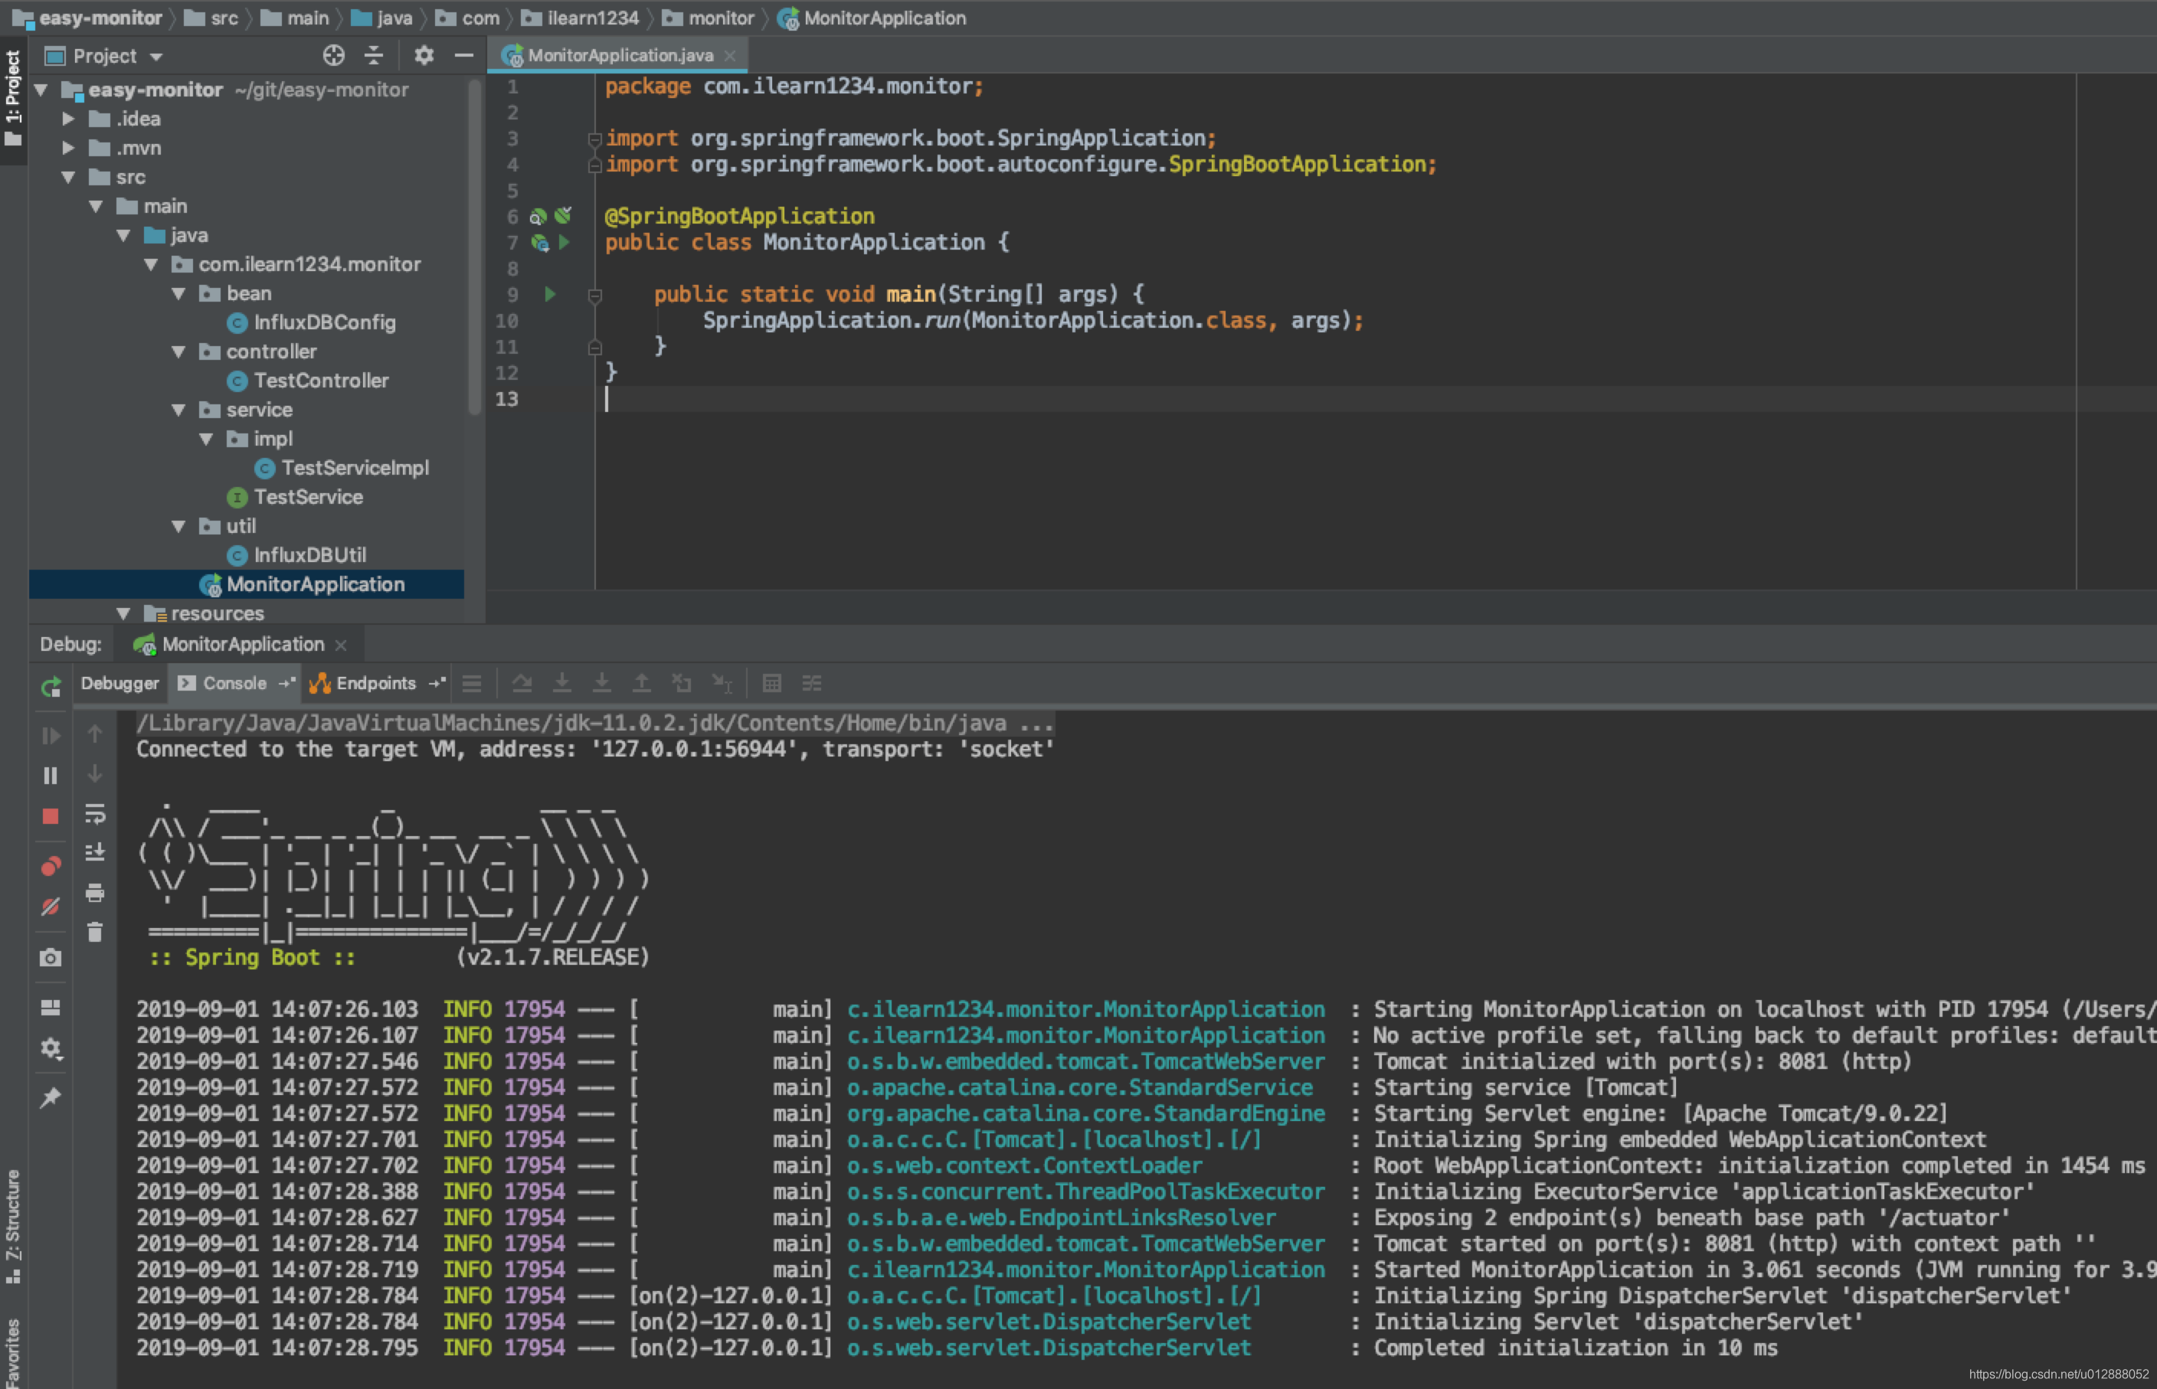The height and width of the screenshot is (1389, 2157).
Task: Open View Breakpoints dialog
Action: coord(51,867)
